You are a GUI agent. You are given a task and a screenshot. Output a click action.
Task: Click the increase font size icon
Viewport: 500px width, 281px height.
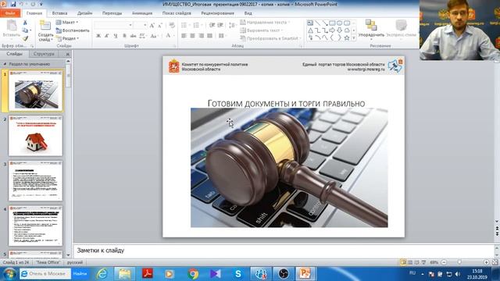pyautogui.click(x=152, y=25)
